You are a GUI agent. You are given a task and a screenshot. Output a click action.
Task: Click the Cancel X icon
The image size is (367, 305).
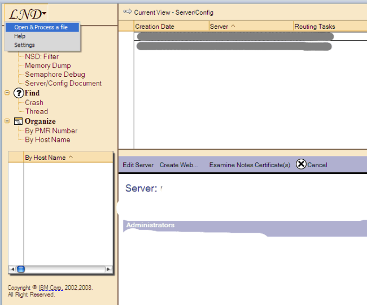pos(301,164)
